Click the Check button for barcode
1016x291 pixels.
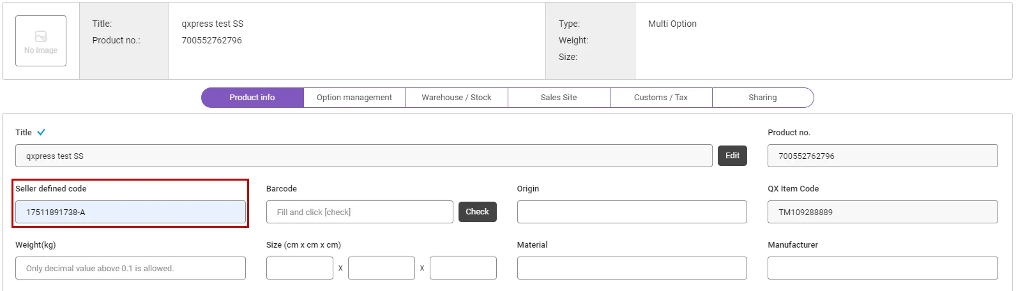coord(477,212)
